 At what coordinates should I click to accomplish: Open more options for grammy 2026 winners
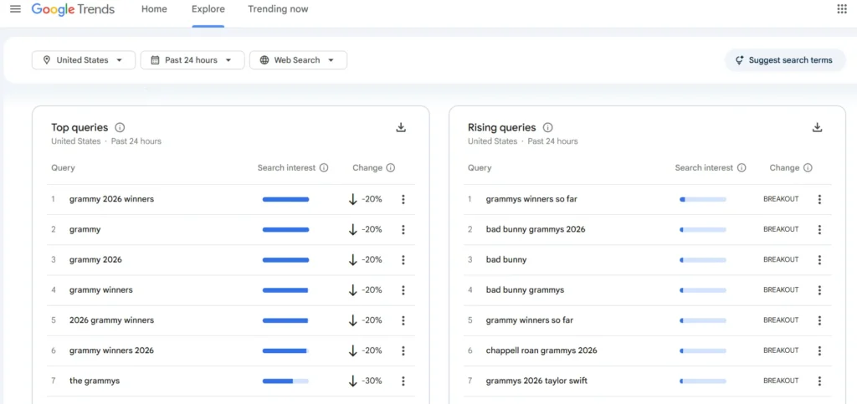tap(403, 199)
